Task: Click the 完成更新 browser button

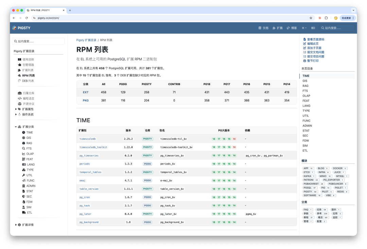Action: tap(348, 18)
